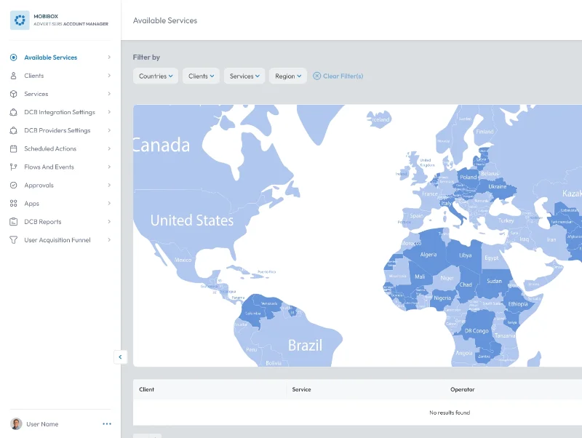Open the Countries filter dropdown

(x=155, y=76)
